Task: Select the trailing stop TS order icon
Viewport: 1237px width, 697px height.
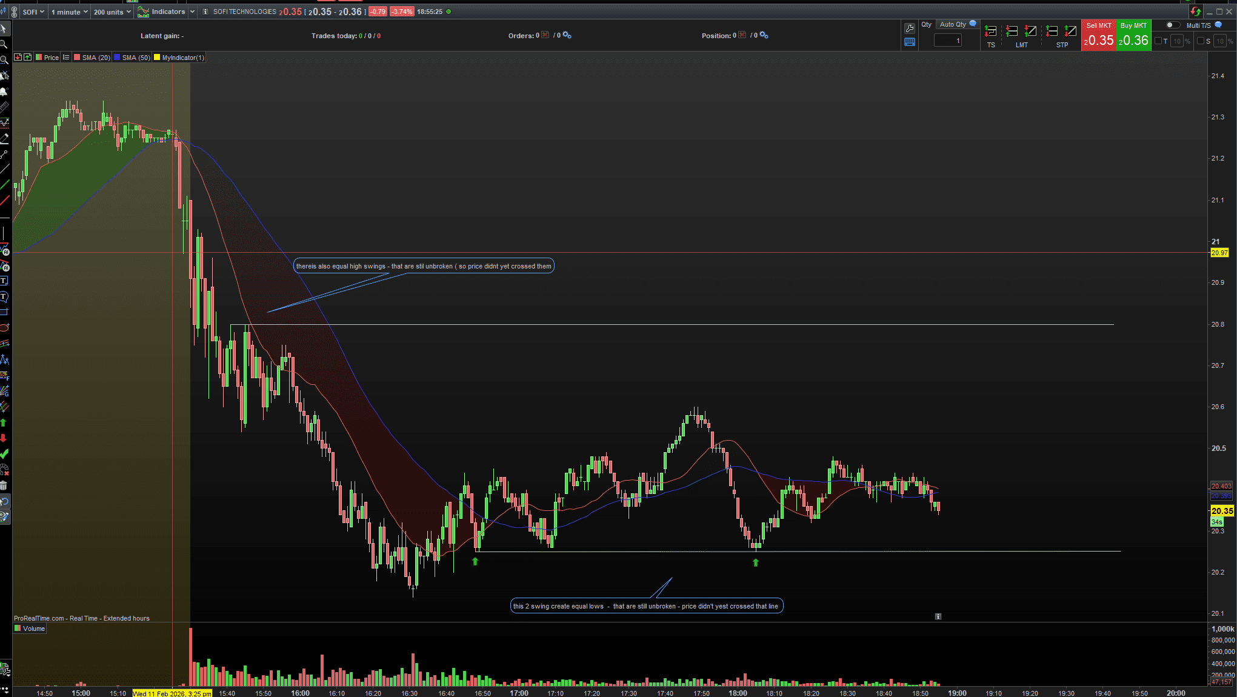Action: (990, 32)
